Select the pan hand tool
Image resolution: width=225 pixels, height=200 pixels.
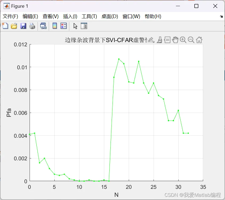pyautogui.click(x=175, y=40)
